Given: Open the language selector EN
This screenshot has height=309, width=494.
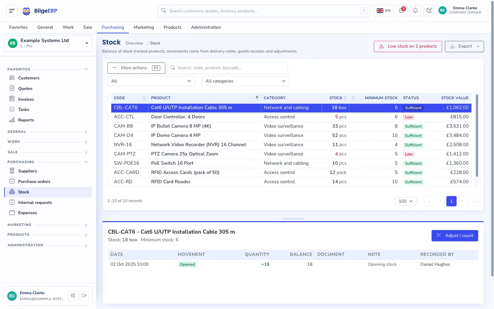Looking at the screenshot, I should (x=384, y=11).
